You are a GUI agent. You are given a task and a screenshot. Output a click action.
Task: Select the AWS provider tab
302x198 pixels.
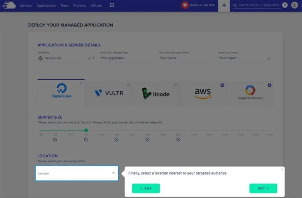tap(203, 93)
